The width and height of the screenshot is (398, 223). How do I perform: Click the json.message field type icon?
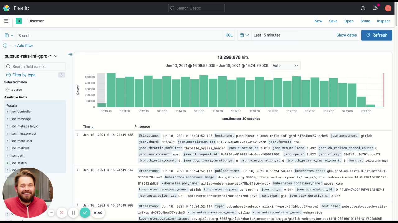point(7,119)
